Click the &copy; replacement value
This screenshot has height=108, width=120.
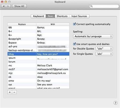pos(41,39)
